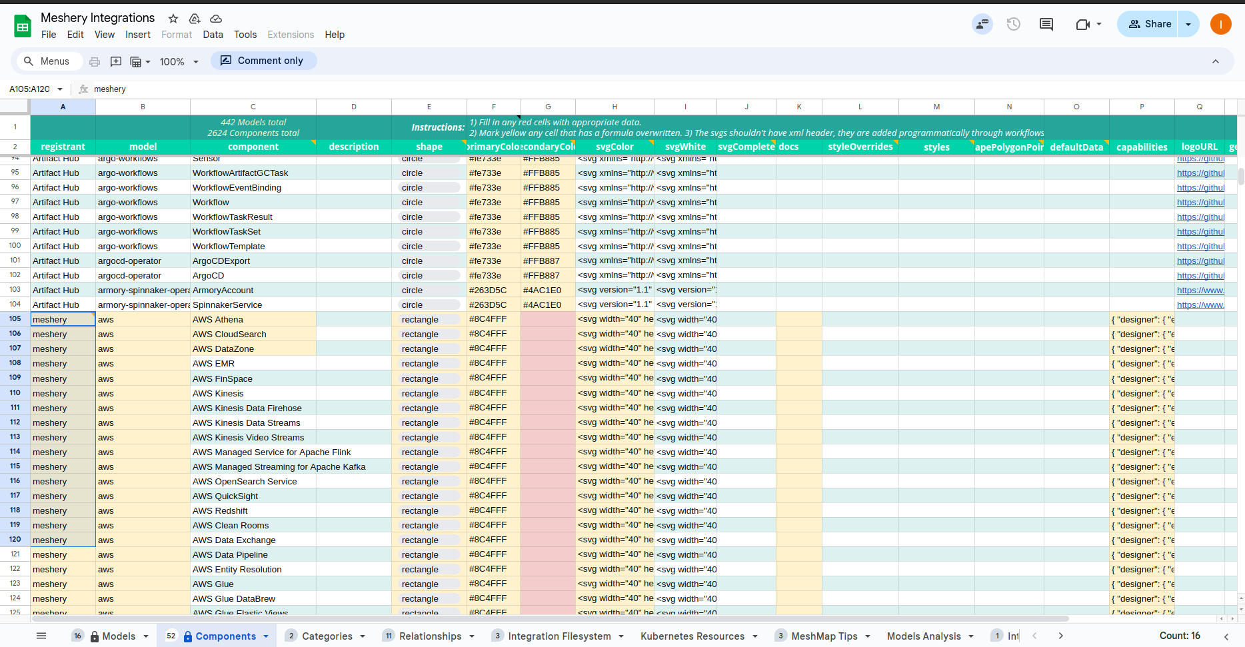Open the Data menu
This screenshot has width=1245, height=647.
tap(213, 35)
